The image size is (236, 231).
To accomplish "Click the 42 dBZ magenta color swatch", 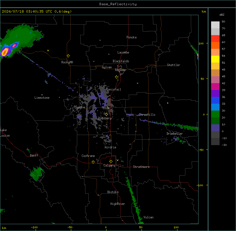I will (x=215, y=86).
